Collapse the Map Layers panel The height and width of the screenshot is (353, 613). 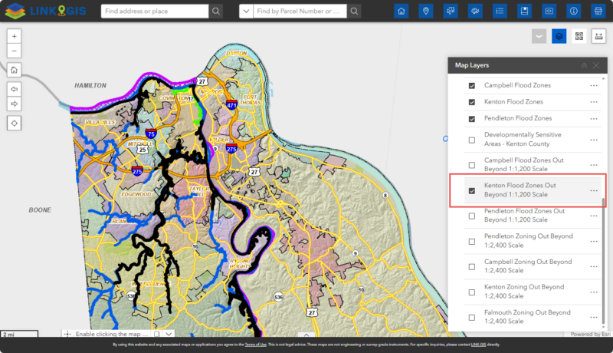tap(584, 65)
